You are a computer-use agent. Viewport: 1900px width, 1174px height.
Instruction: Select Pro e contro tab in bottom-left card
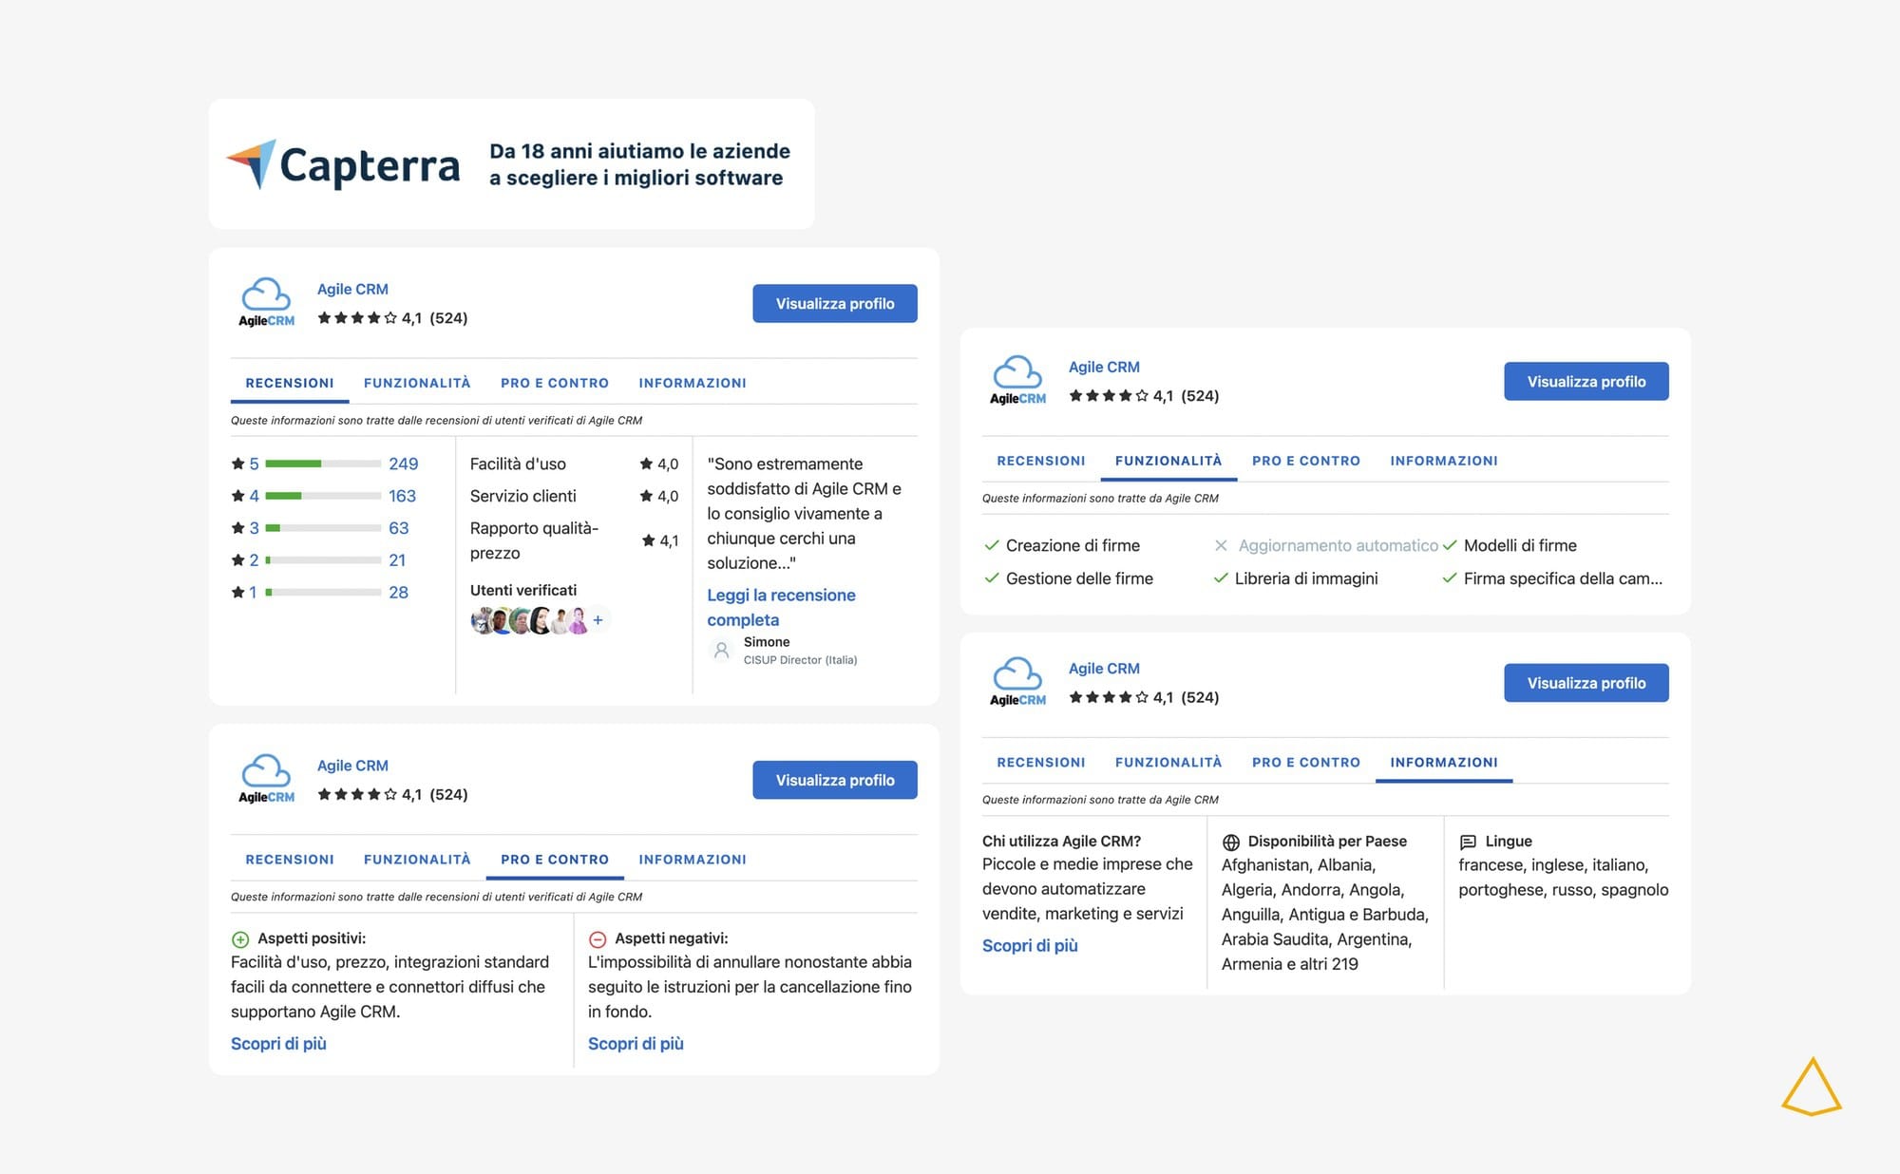(x=555, y=860)
